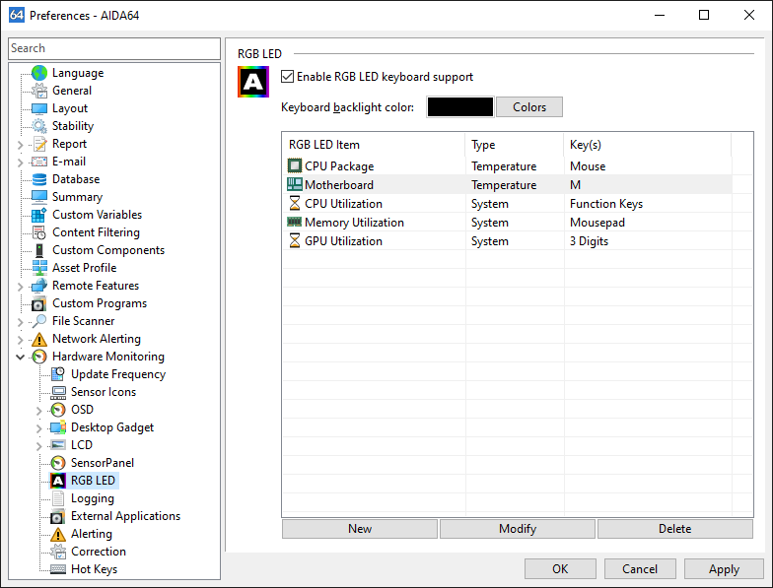Viewport: 773px width, 588px height.
Task: Click the CPU Package chip icon in list
Action: [x=294, y=165]
